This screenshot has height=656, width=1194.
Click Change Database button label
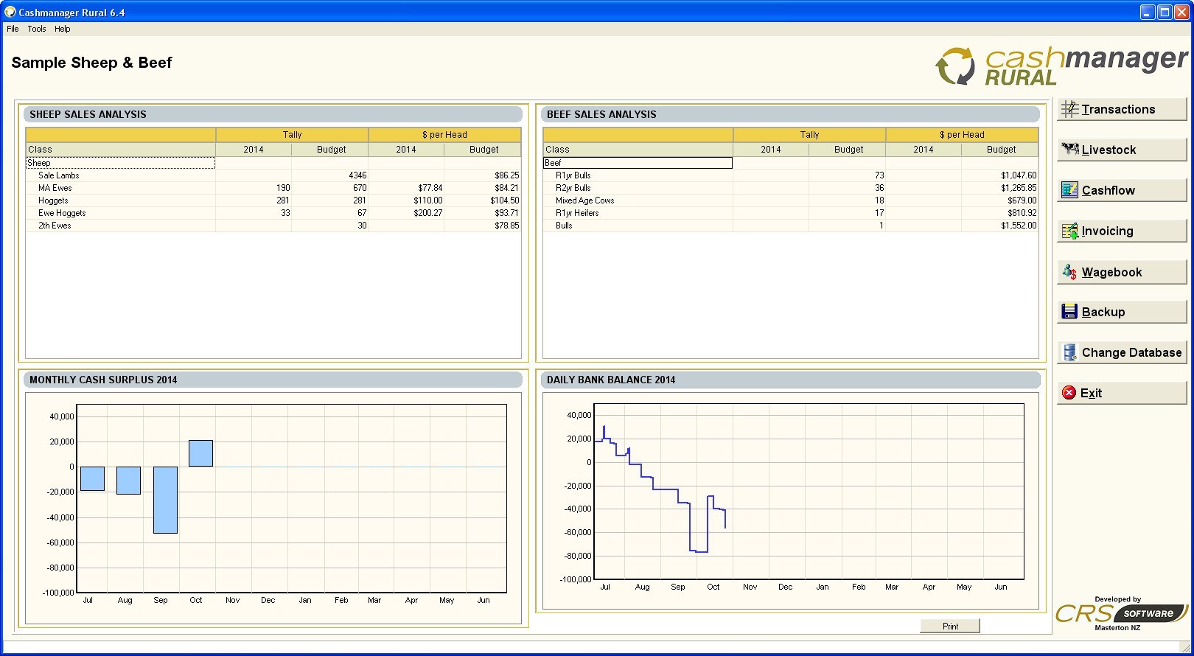1131,352
